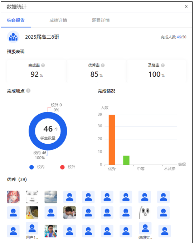Switch to the 成绩详情 tab
Image resolution: width=194 pixels, height=244 pixels.
(58, 20)
